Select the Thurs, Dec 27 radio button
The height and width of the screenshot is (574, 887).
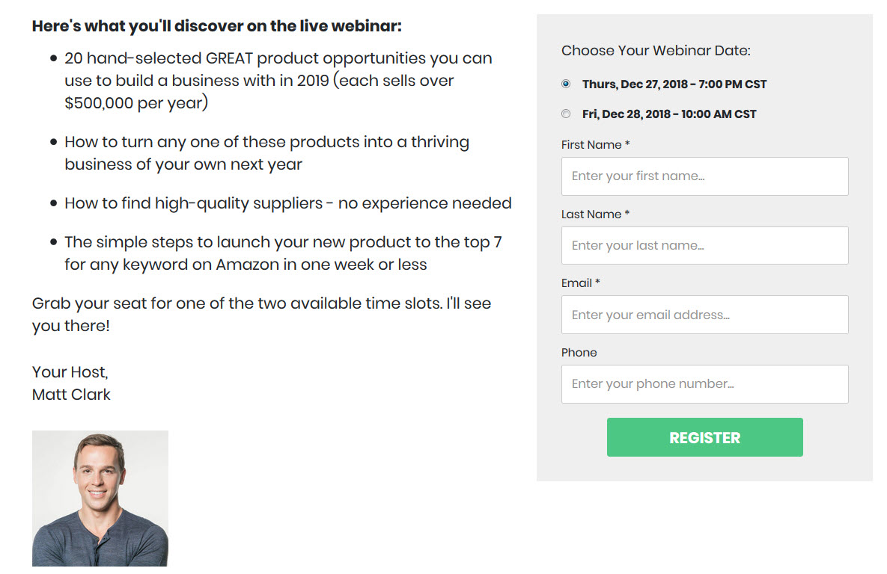[566, 84]
